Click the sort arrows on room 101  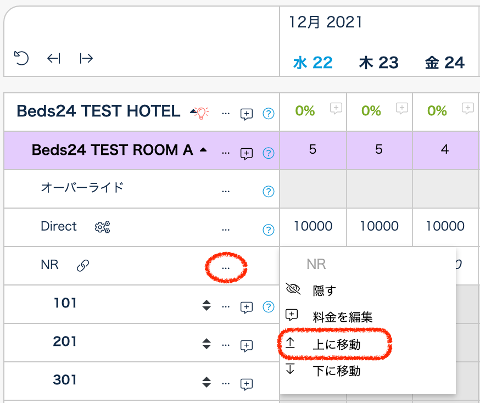206,306
